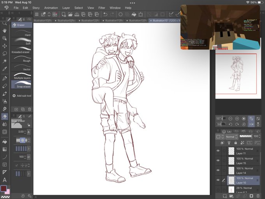
Task: Select the Fill bucket tool in toolbar
Action: tap(5, 142)
